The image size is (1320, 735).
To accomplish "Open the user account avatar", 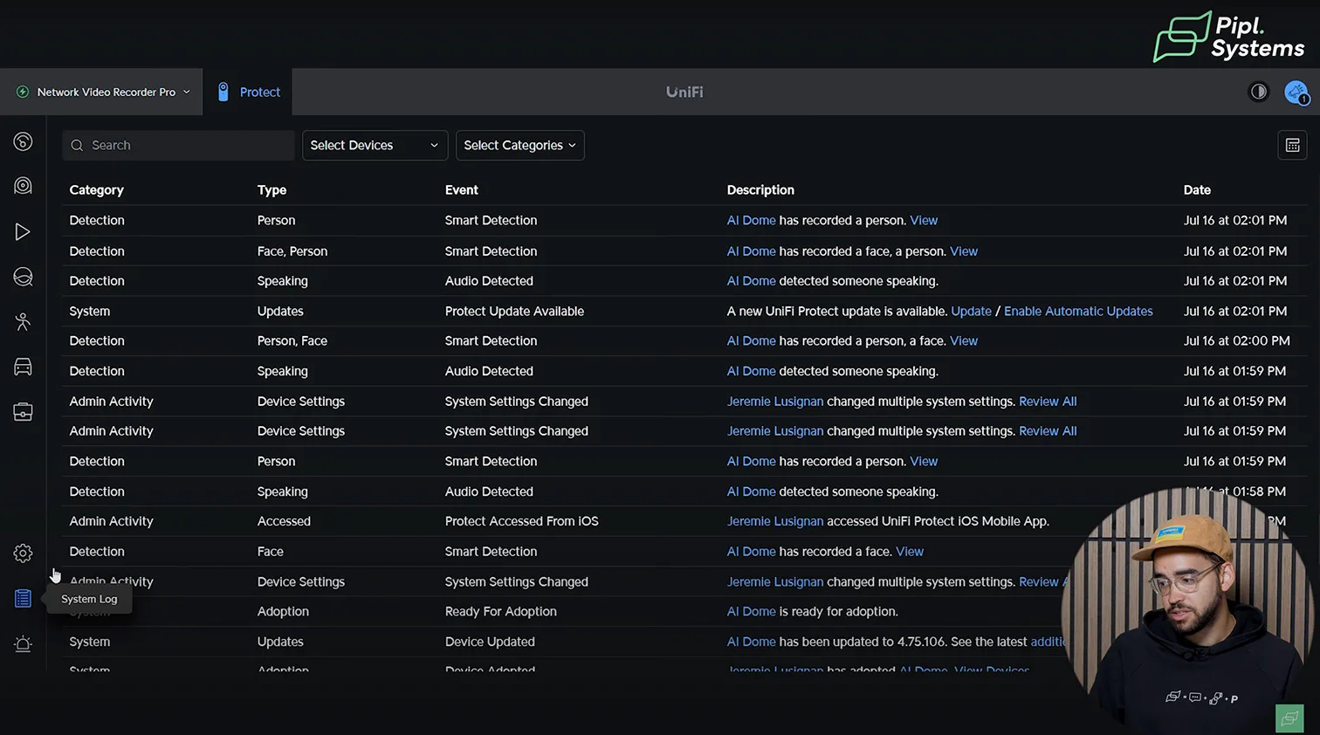I will coord(1296,92).
